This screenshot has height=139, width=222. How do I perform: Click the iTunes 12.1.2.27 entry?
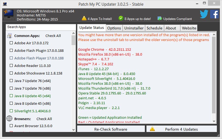pos(93,69)
